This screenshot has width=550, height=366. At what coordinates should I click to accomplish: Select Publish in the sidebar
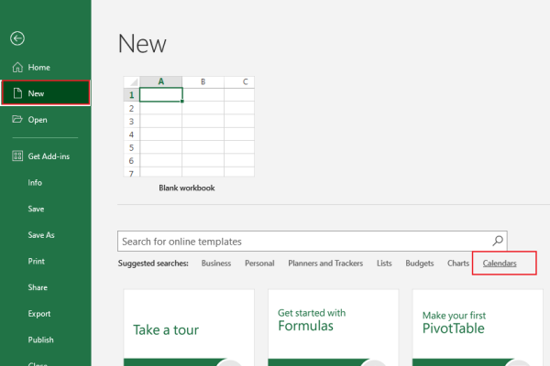pyautogui.click(x=40, y=339)
